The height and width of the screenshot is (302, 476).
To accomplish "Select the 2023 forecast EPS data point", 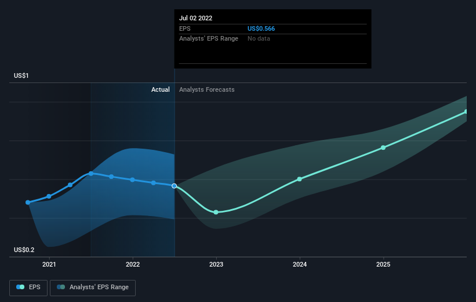I will [x=216, y=213].
